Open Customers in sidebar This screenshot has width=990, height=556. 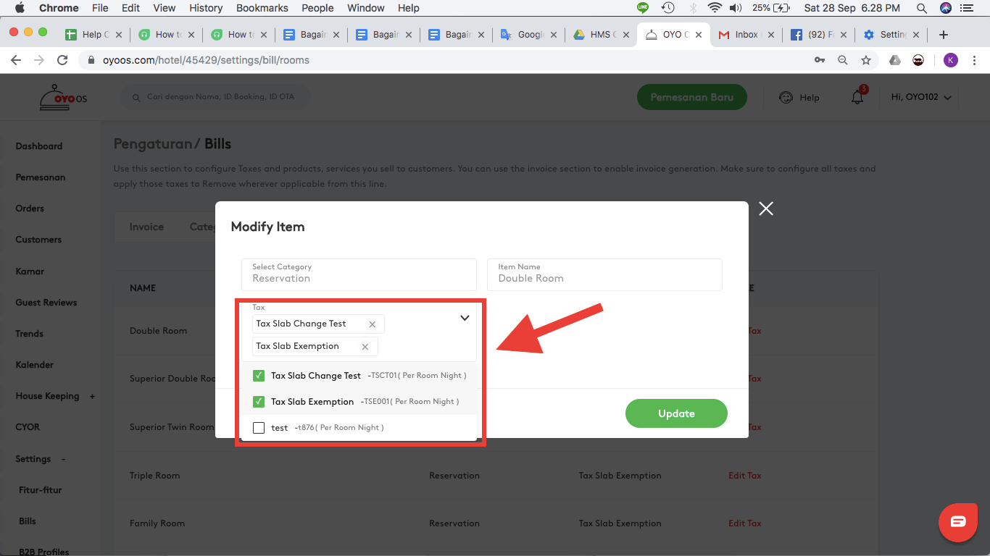point(38,240)
